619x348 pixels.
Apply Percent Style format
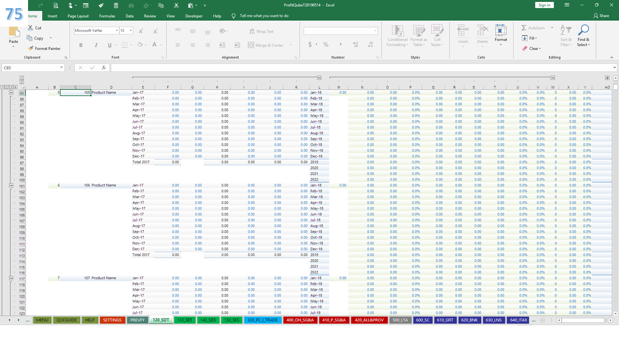[326, 44]
